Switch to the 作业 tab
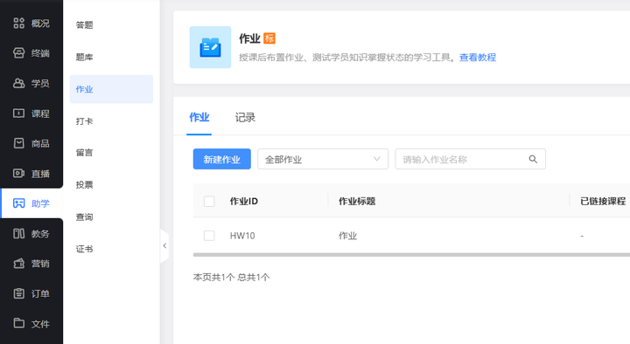 pyautogui.click(x=199, y=118)
